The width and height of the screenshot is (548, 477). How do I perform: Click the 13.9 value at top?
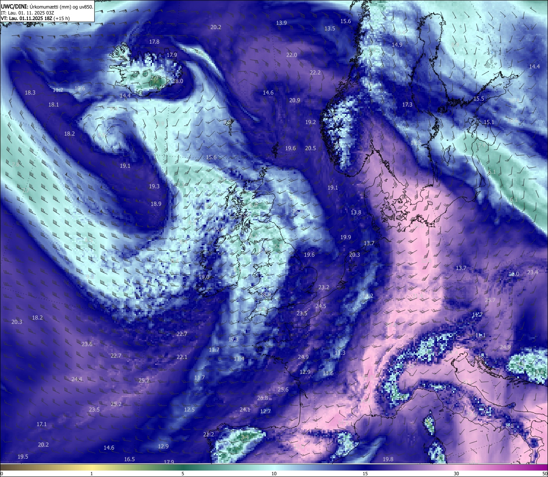[281, 23]
